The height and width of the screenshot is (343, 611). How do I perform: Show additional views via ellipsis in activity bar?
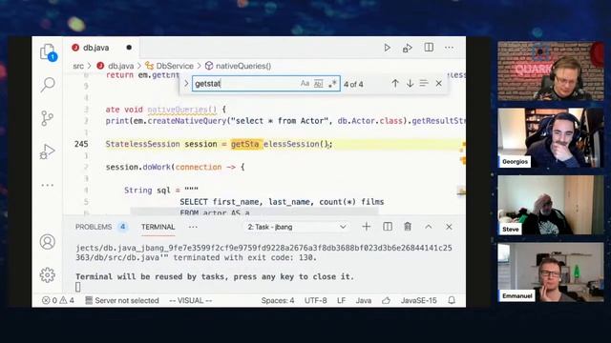click(x=48, y=185)
